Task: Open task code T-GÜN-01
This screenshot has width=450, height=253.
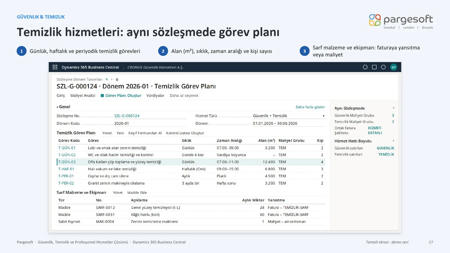Action: tap(67, 148)
